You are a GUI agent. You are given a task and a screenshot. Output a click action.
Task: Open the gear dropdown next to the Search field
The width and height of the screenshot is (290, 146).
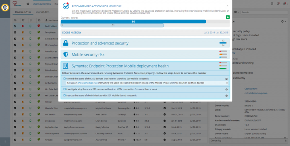236,12
